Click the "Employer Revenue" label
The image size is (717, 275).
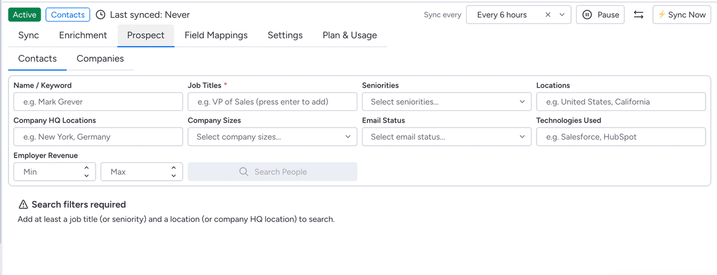[x=45, y=156]
